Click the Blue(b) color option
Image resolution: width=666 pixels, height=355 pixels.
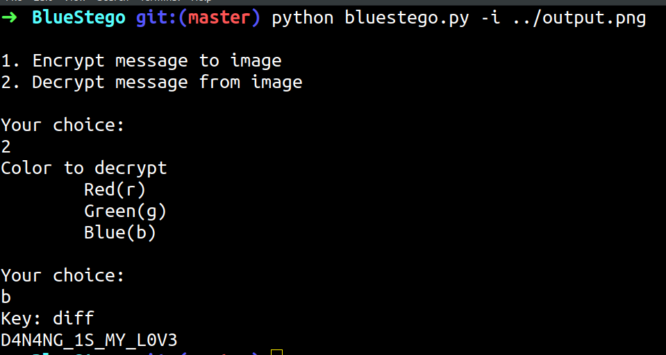tap(120, 232)
